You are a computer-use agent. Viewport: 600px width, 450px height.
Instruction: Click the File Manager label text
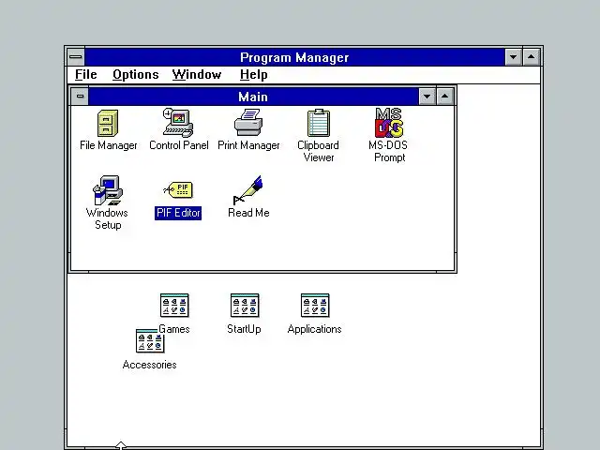[109, 145]
